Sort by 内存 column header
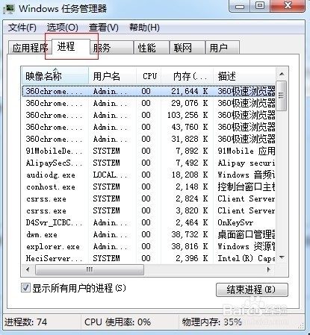The image size is (310, 335). pos(187,76)
